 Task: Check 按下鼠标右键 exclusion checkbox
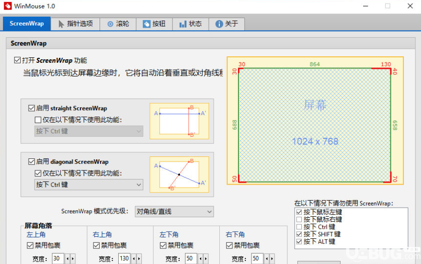(299, 219)
